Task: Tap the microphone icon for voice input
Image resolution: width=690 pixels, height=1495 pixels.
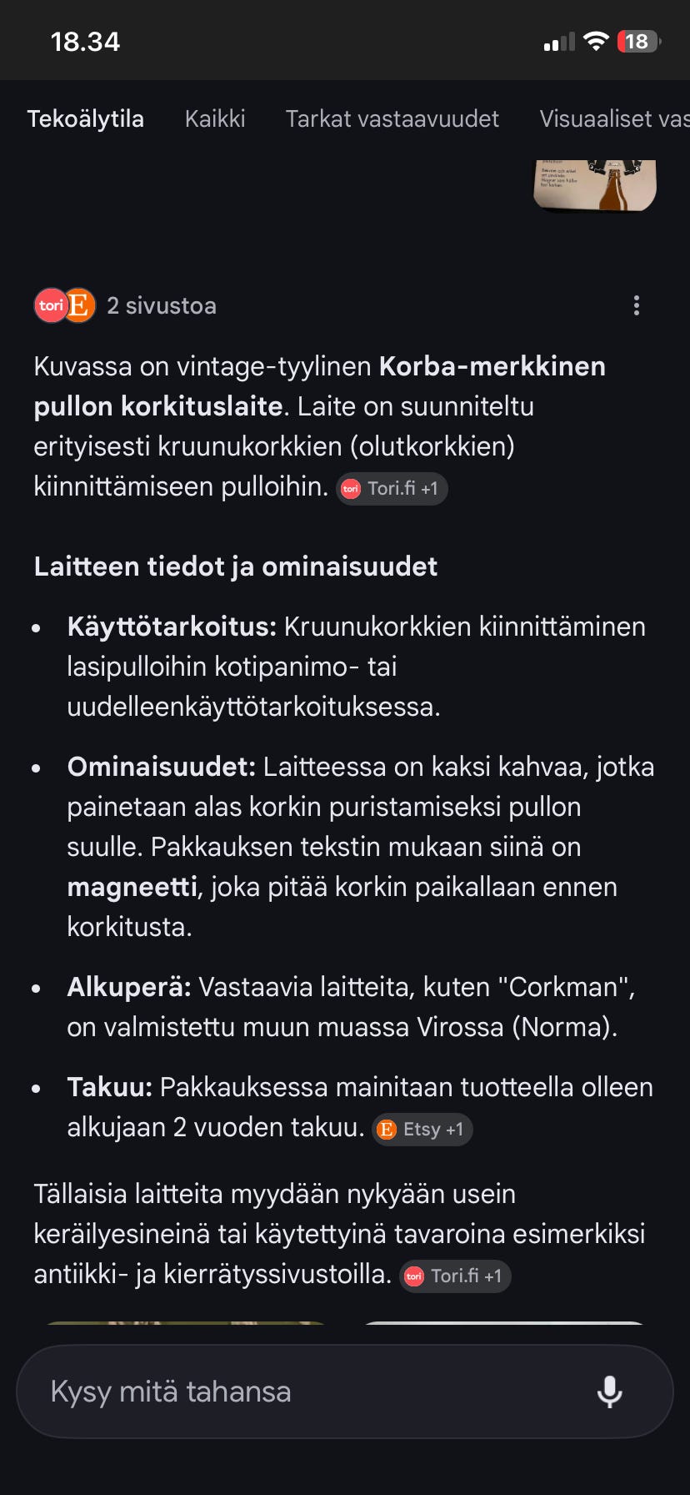Action: [x=611, y=1392]
